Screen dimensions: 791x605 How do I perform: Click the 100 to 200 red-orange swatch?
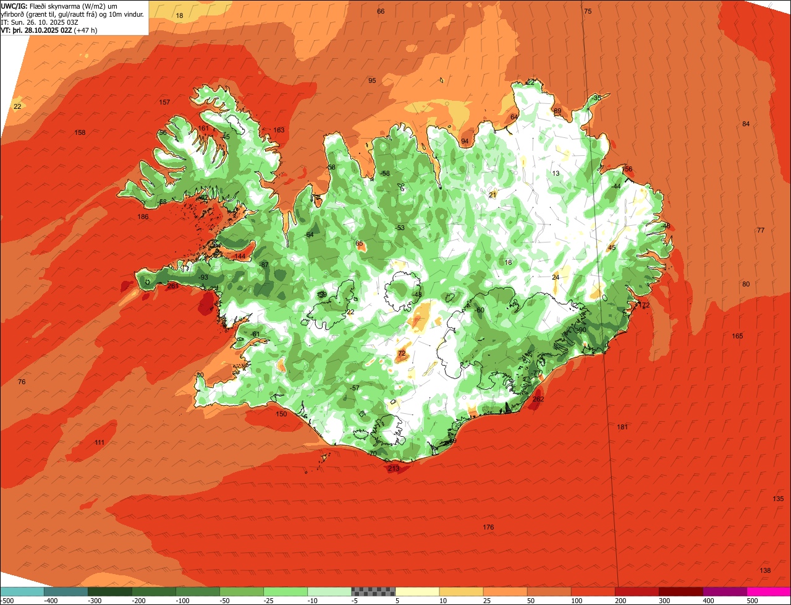[593, 591]
